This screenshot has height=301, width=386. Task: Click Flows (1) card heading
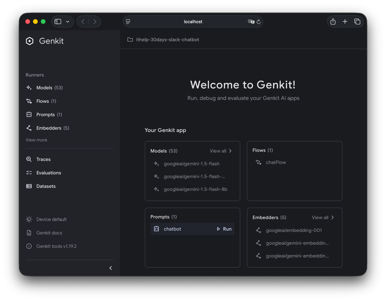tap(263, 150)
